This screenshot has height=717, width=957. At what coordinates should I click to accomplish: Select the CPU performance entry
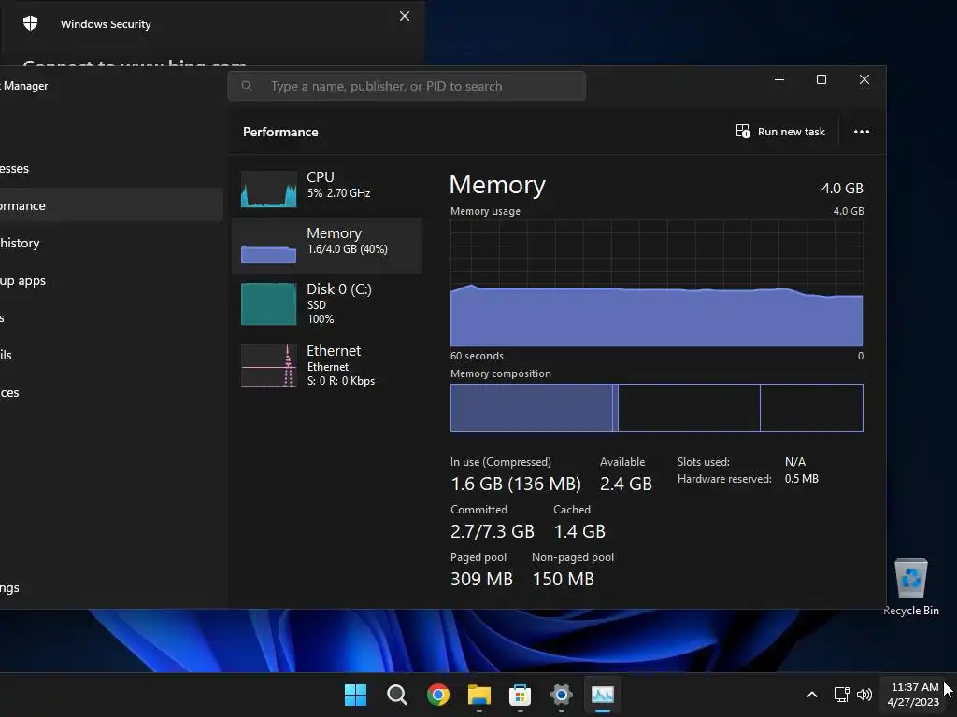(327, 188)
